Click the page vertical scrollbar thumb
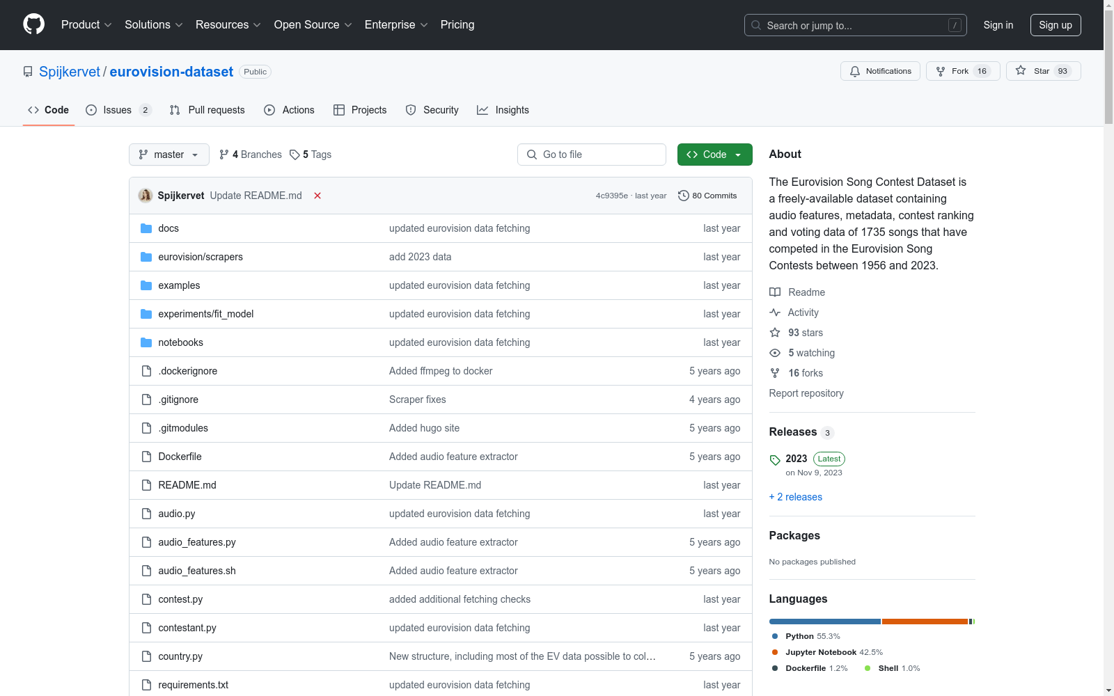Screen dimensions: 1114x696 coord(1108,68)
